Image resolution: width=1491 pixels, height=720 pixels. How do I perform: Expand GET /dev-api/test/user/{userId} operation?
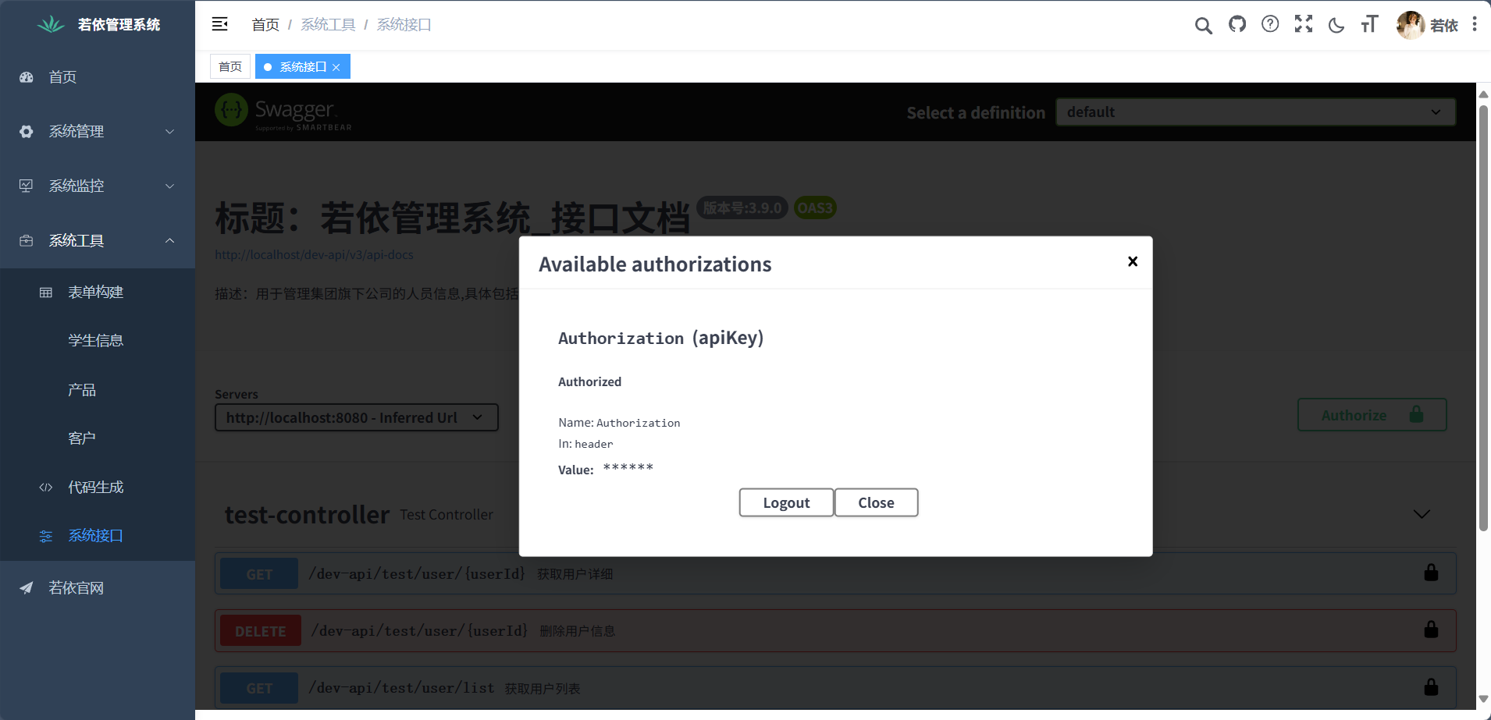835,574
